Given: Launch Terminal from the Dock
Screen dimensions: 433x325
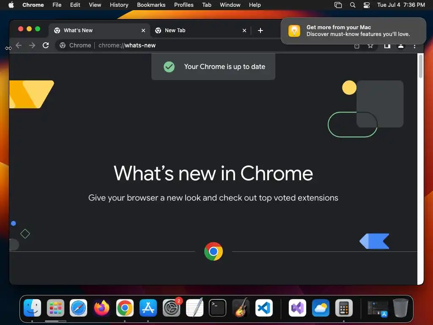Looking at the screenshot, I should tap(218, 308).
